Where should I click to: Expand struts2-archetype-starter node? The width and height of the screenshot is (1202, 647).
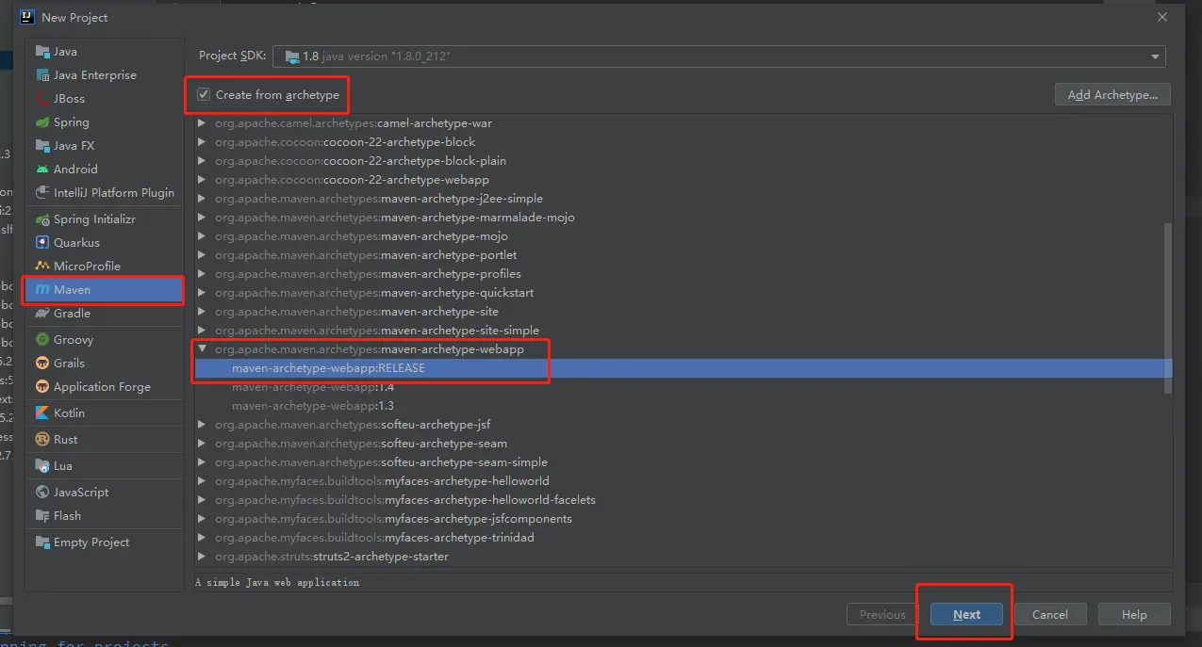pyautogui.click(x=201, y=557)
